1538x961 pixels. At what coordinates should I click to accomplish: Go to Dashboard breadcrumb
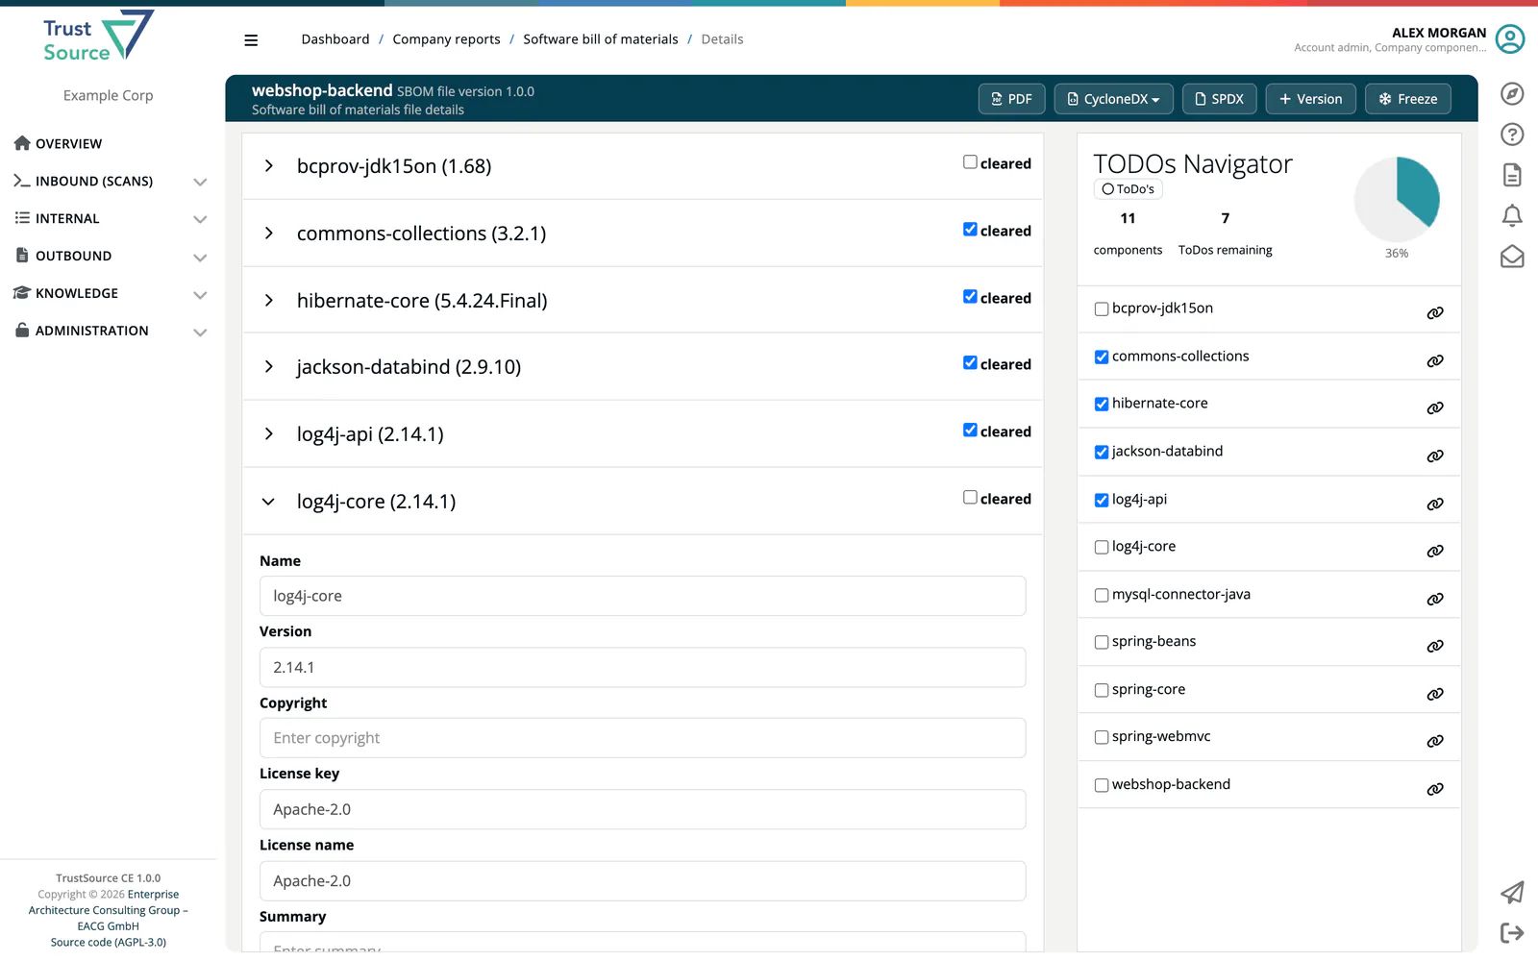(x=335, y=39)
